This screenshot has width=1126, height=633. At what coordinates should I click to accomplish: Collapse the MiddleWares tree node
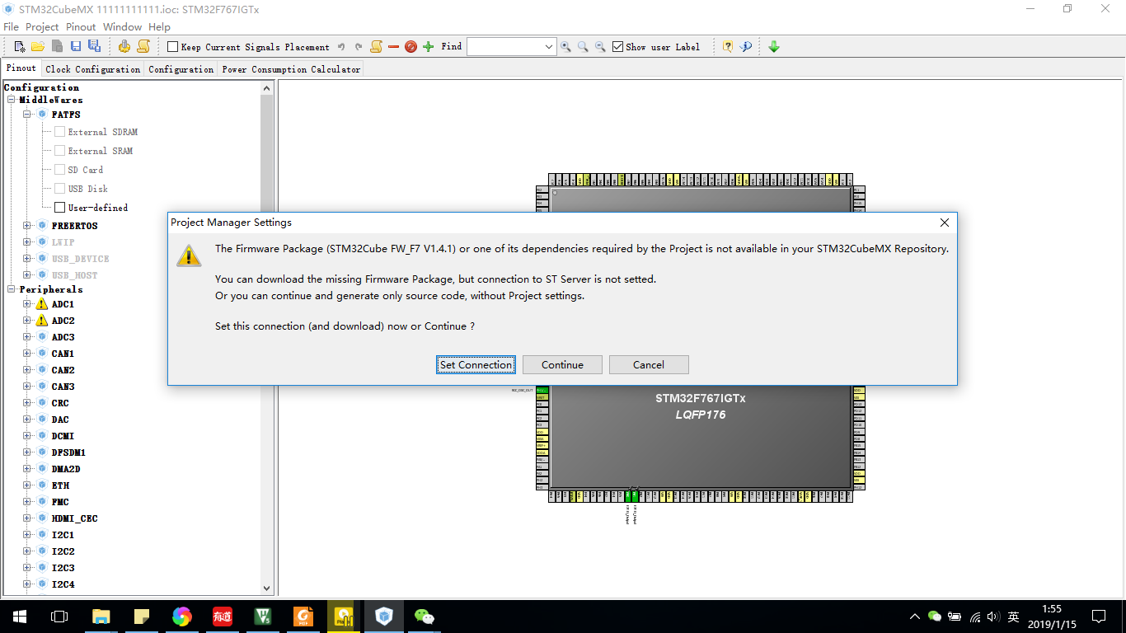[12, 100]
